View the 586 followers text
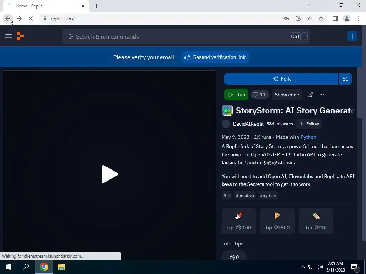The width and height of the screenshot is (366, 274). (x=280, y=124)
